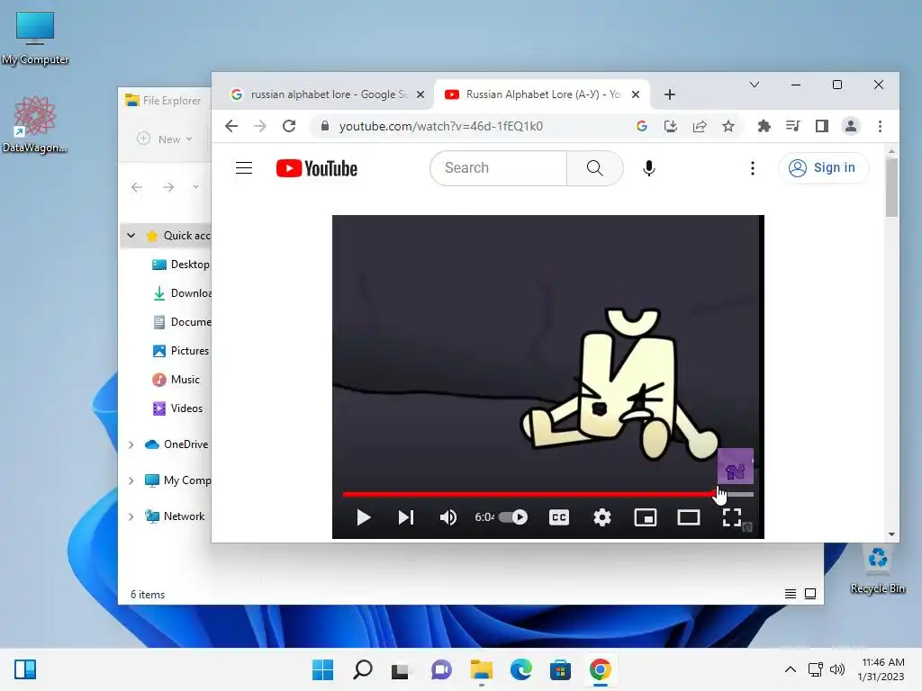Seek on the red video progress bar
Viewport: 922px width, 691px height.
coord(548,494)
